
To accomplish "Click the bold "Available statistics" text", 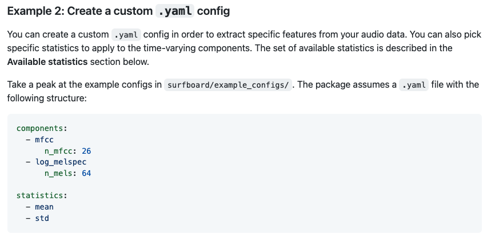I will pyautogui.click(x=47, y=61).
